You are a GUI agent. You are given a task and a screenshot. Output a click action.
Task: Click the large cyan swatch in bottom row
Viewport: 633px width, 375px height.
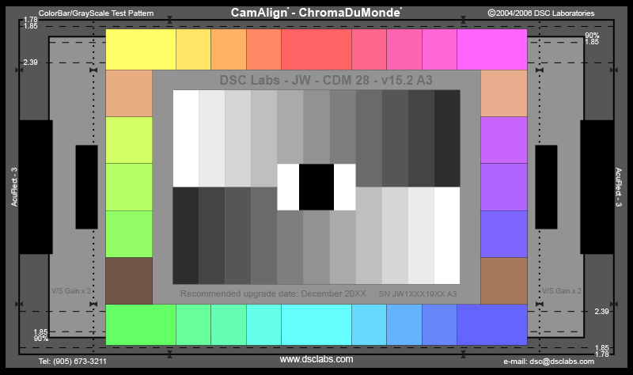coord(316,325)
